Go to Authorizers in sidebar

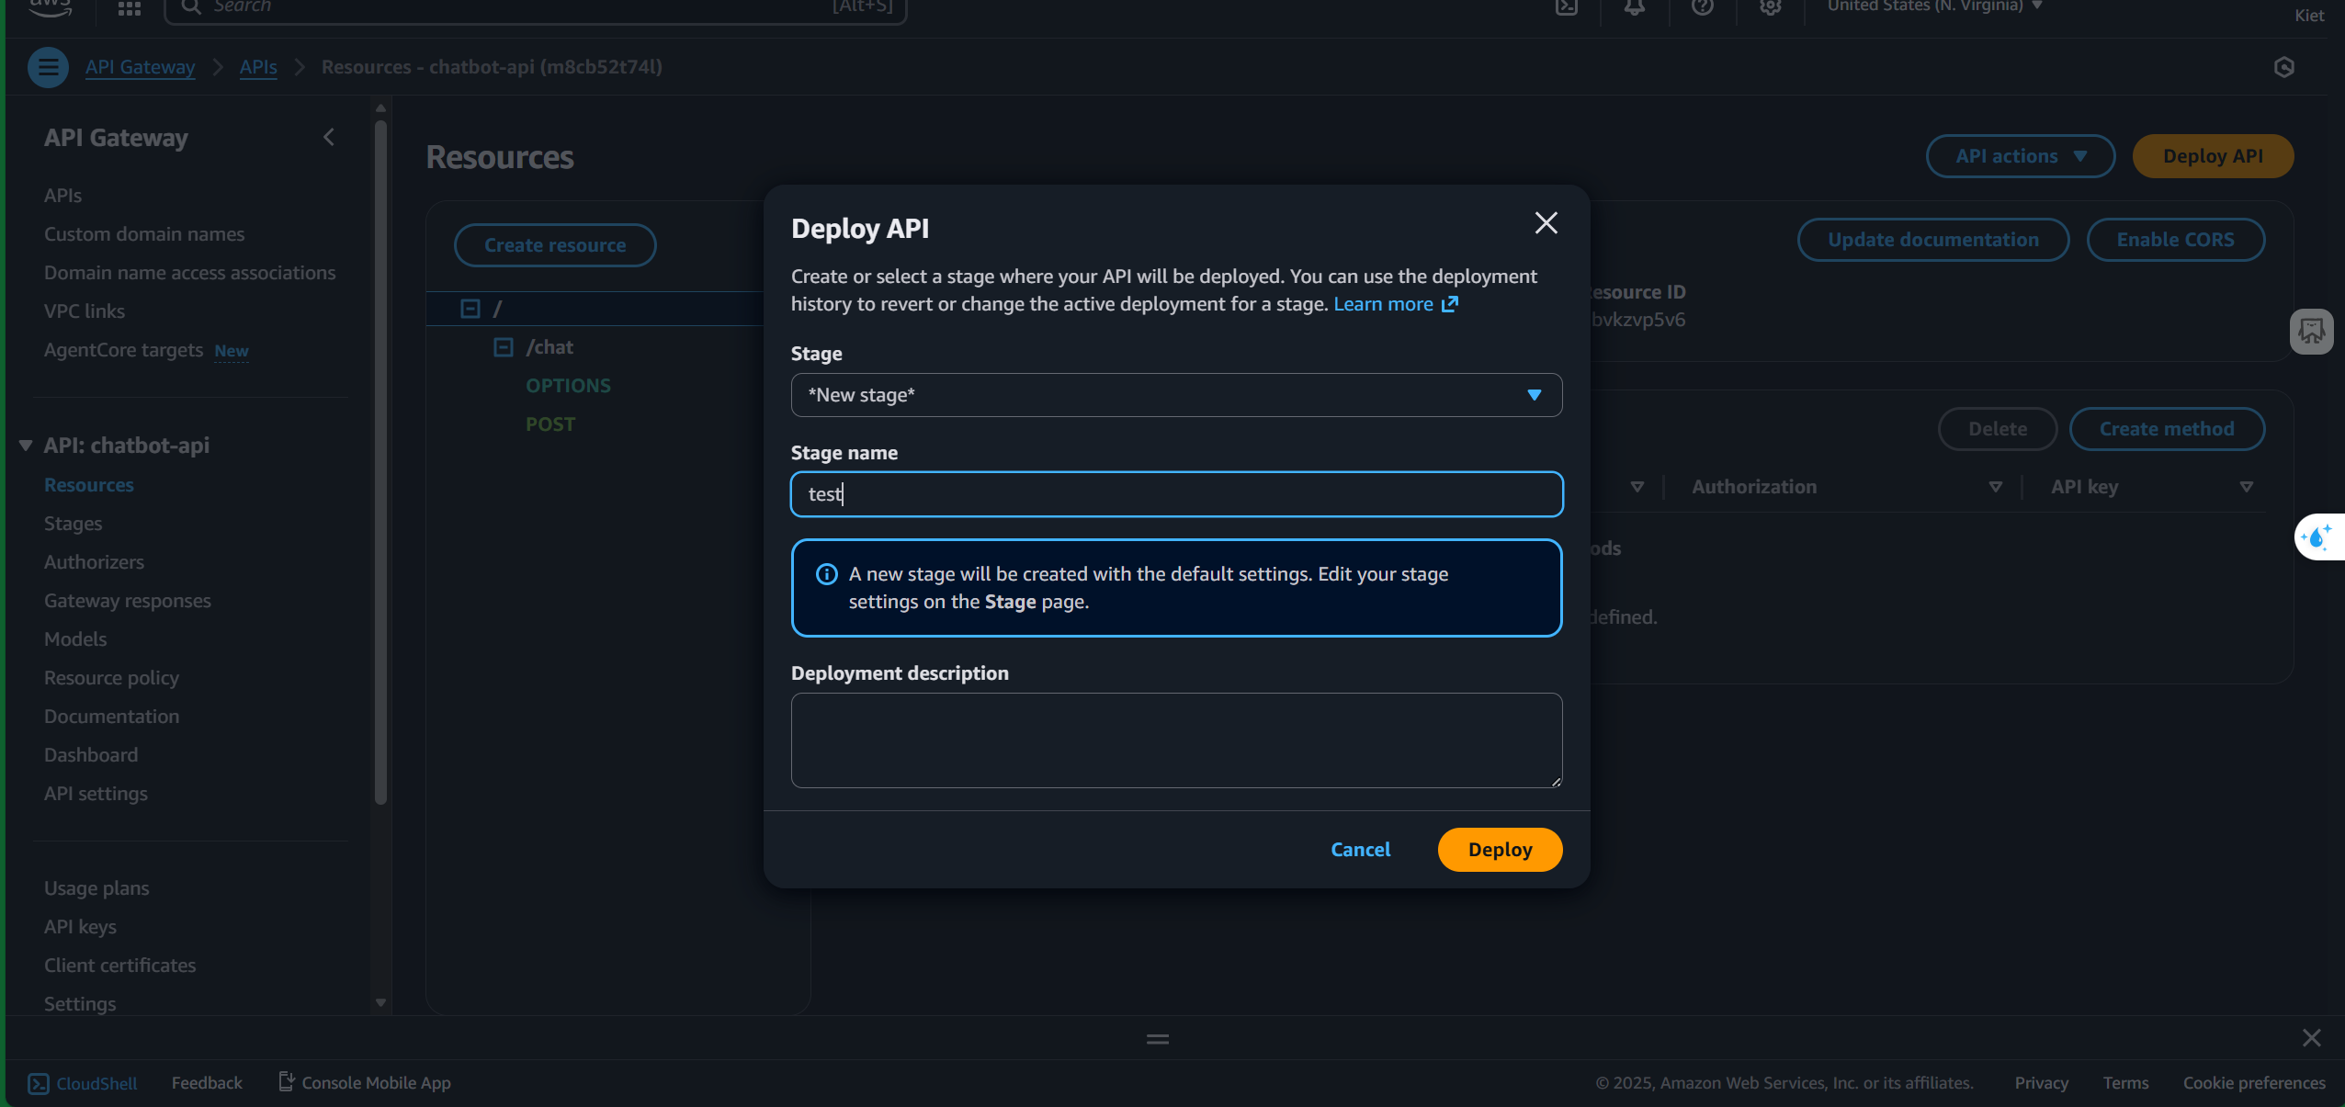click(x=94, y=562)
